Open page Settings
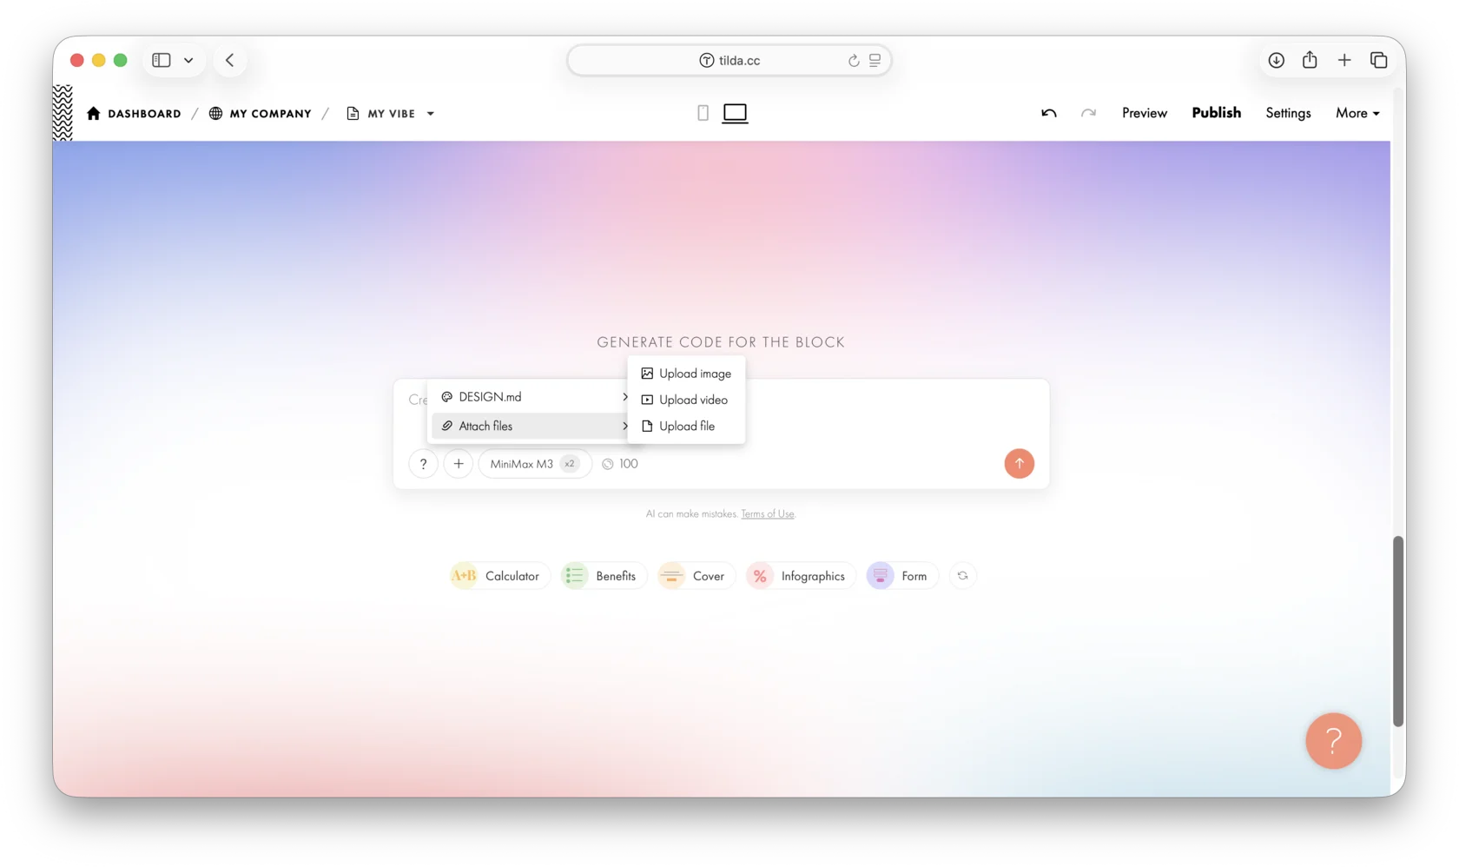1459x867 pixels. click(1288, 113)
